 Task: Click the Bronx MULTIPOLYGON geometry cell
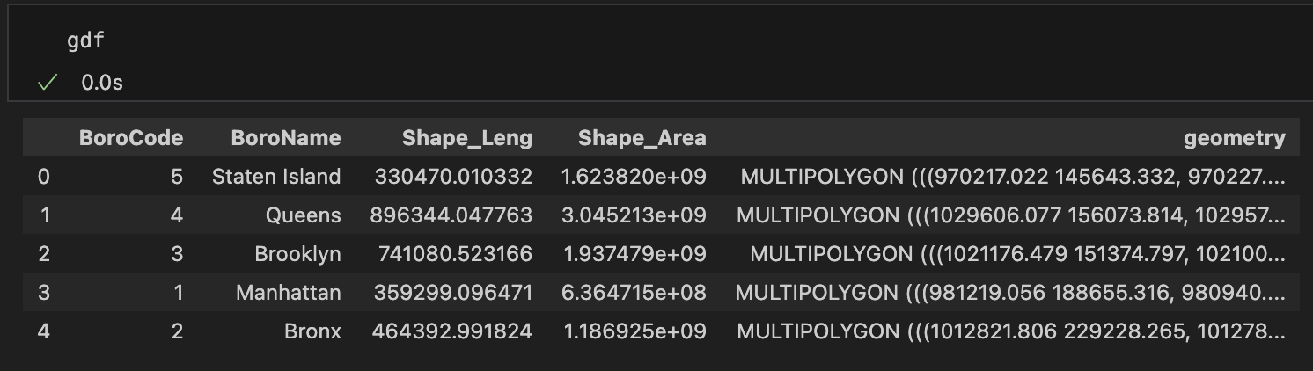(x=1010, y=331)
